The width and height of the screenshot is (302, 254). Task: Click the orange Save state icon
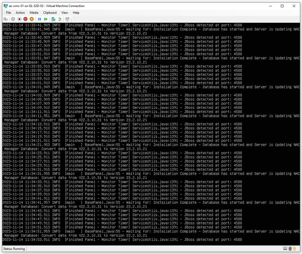click(31, 19)
